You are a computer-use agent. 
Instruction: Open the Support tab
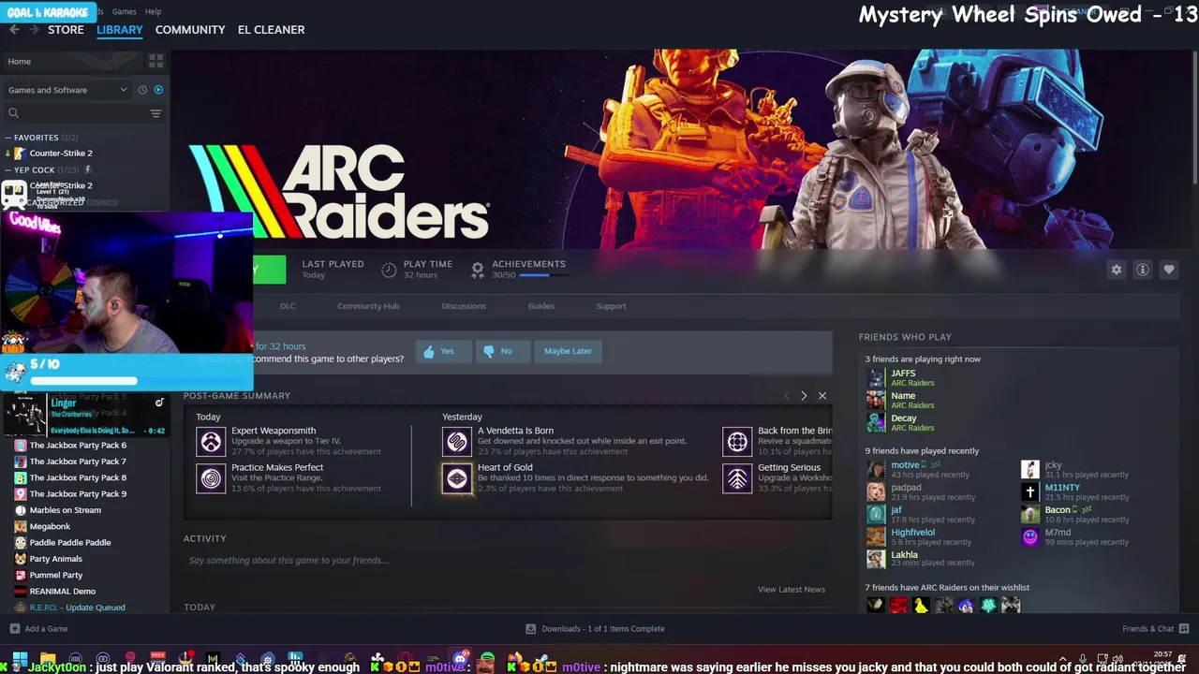pyautogui.click(x=611, y=306)
